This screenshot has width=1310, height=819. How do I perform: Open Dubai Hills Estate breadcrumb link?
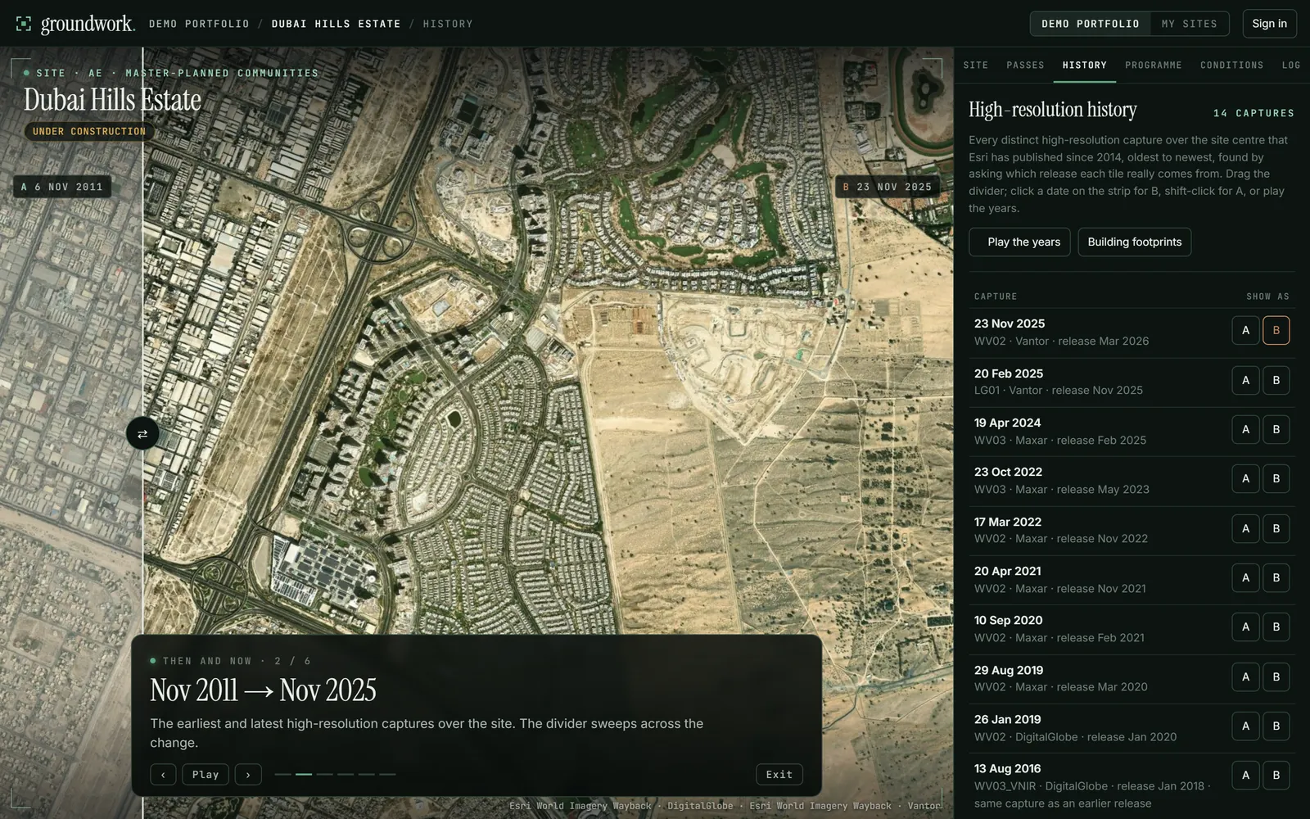tap(336, 24)
